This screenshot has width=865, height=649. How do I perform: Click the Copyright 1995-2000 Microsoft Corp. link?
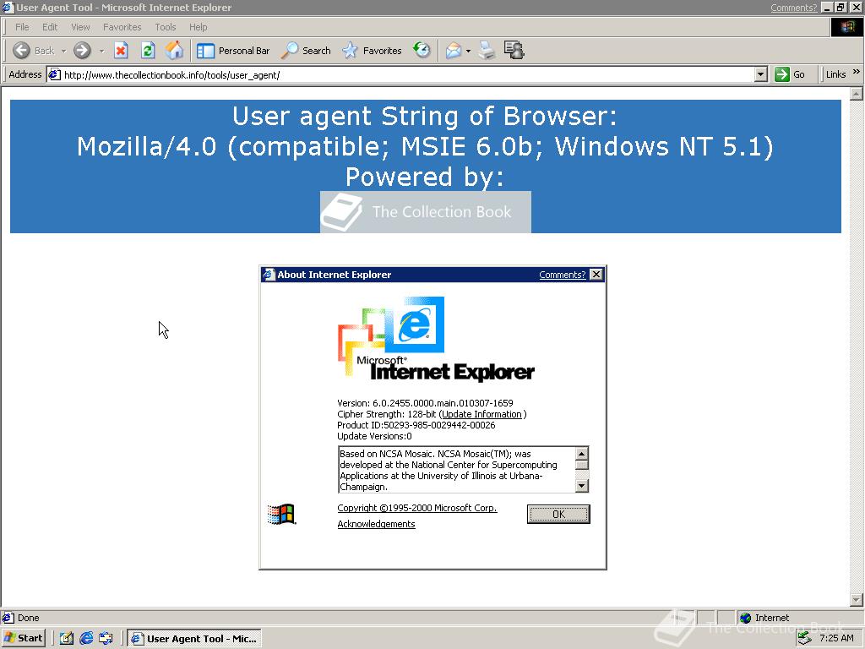[417, 508]
